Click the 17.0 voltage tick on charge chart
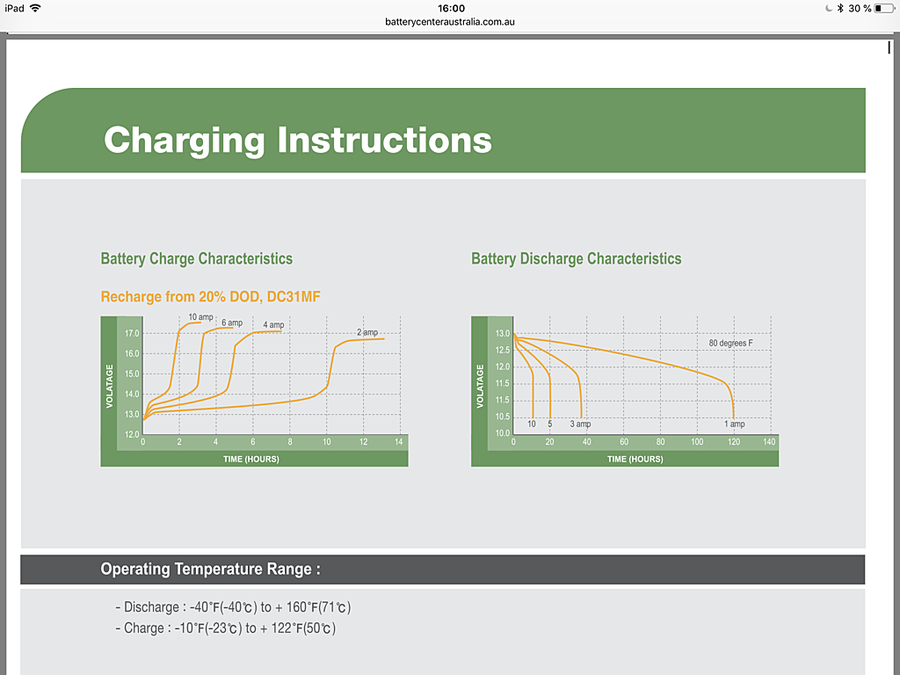900x675 pixels. tap(132, 333)
